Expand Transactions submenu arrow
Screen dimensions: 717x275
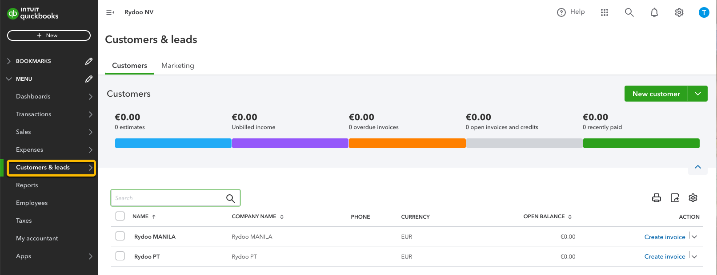91,114
